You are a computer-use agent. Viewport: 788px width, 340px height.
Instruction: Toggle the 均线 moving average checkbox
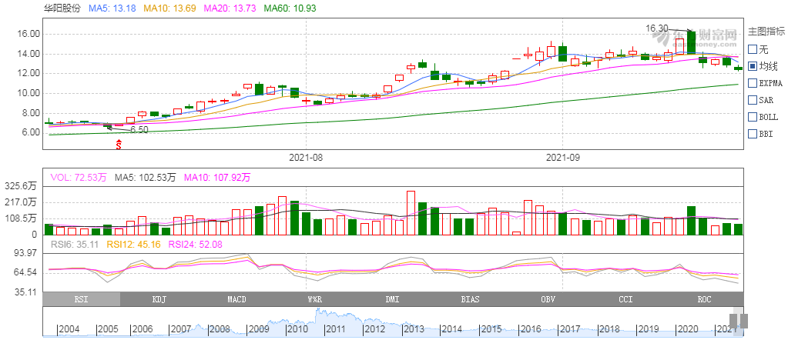tap(753, 65)
